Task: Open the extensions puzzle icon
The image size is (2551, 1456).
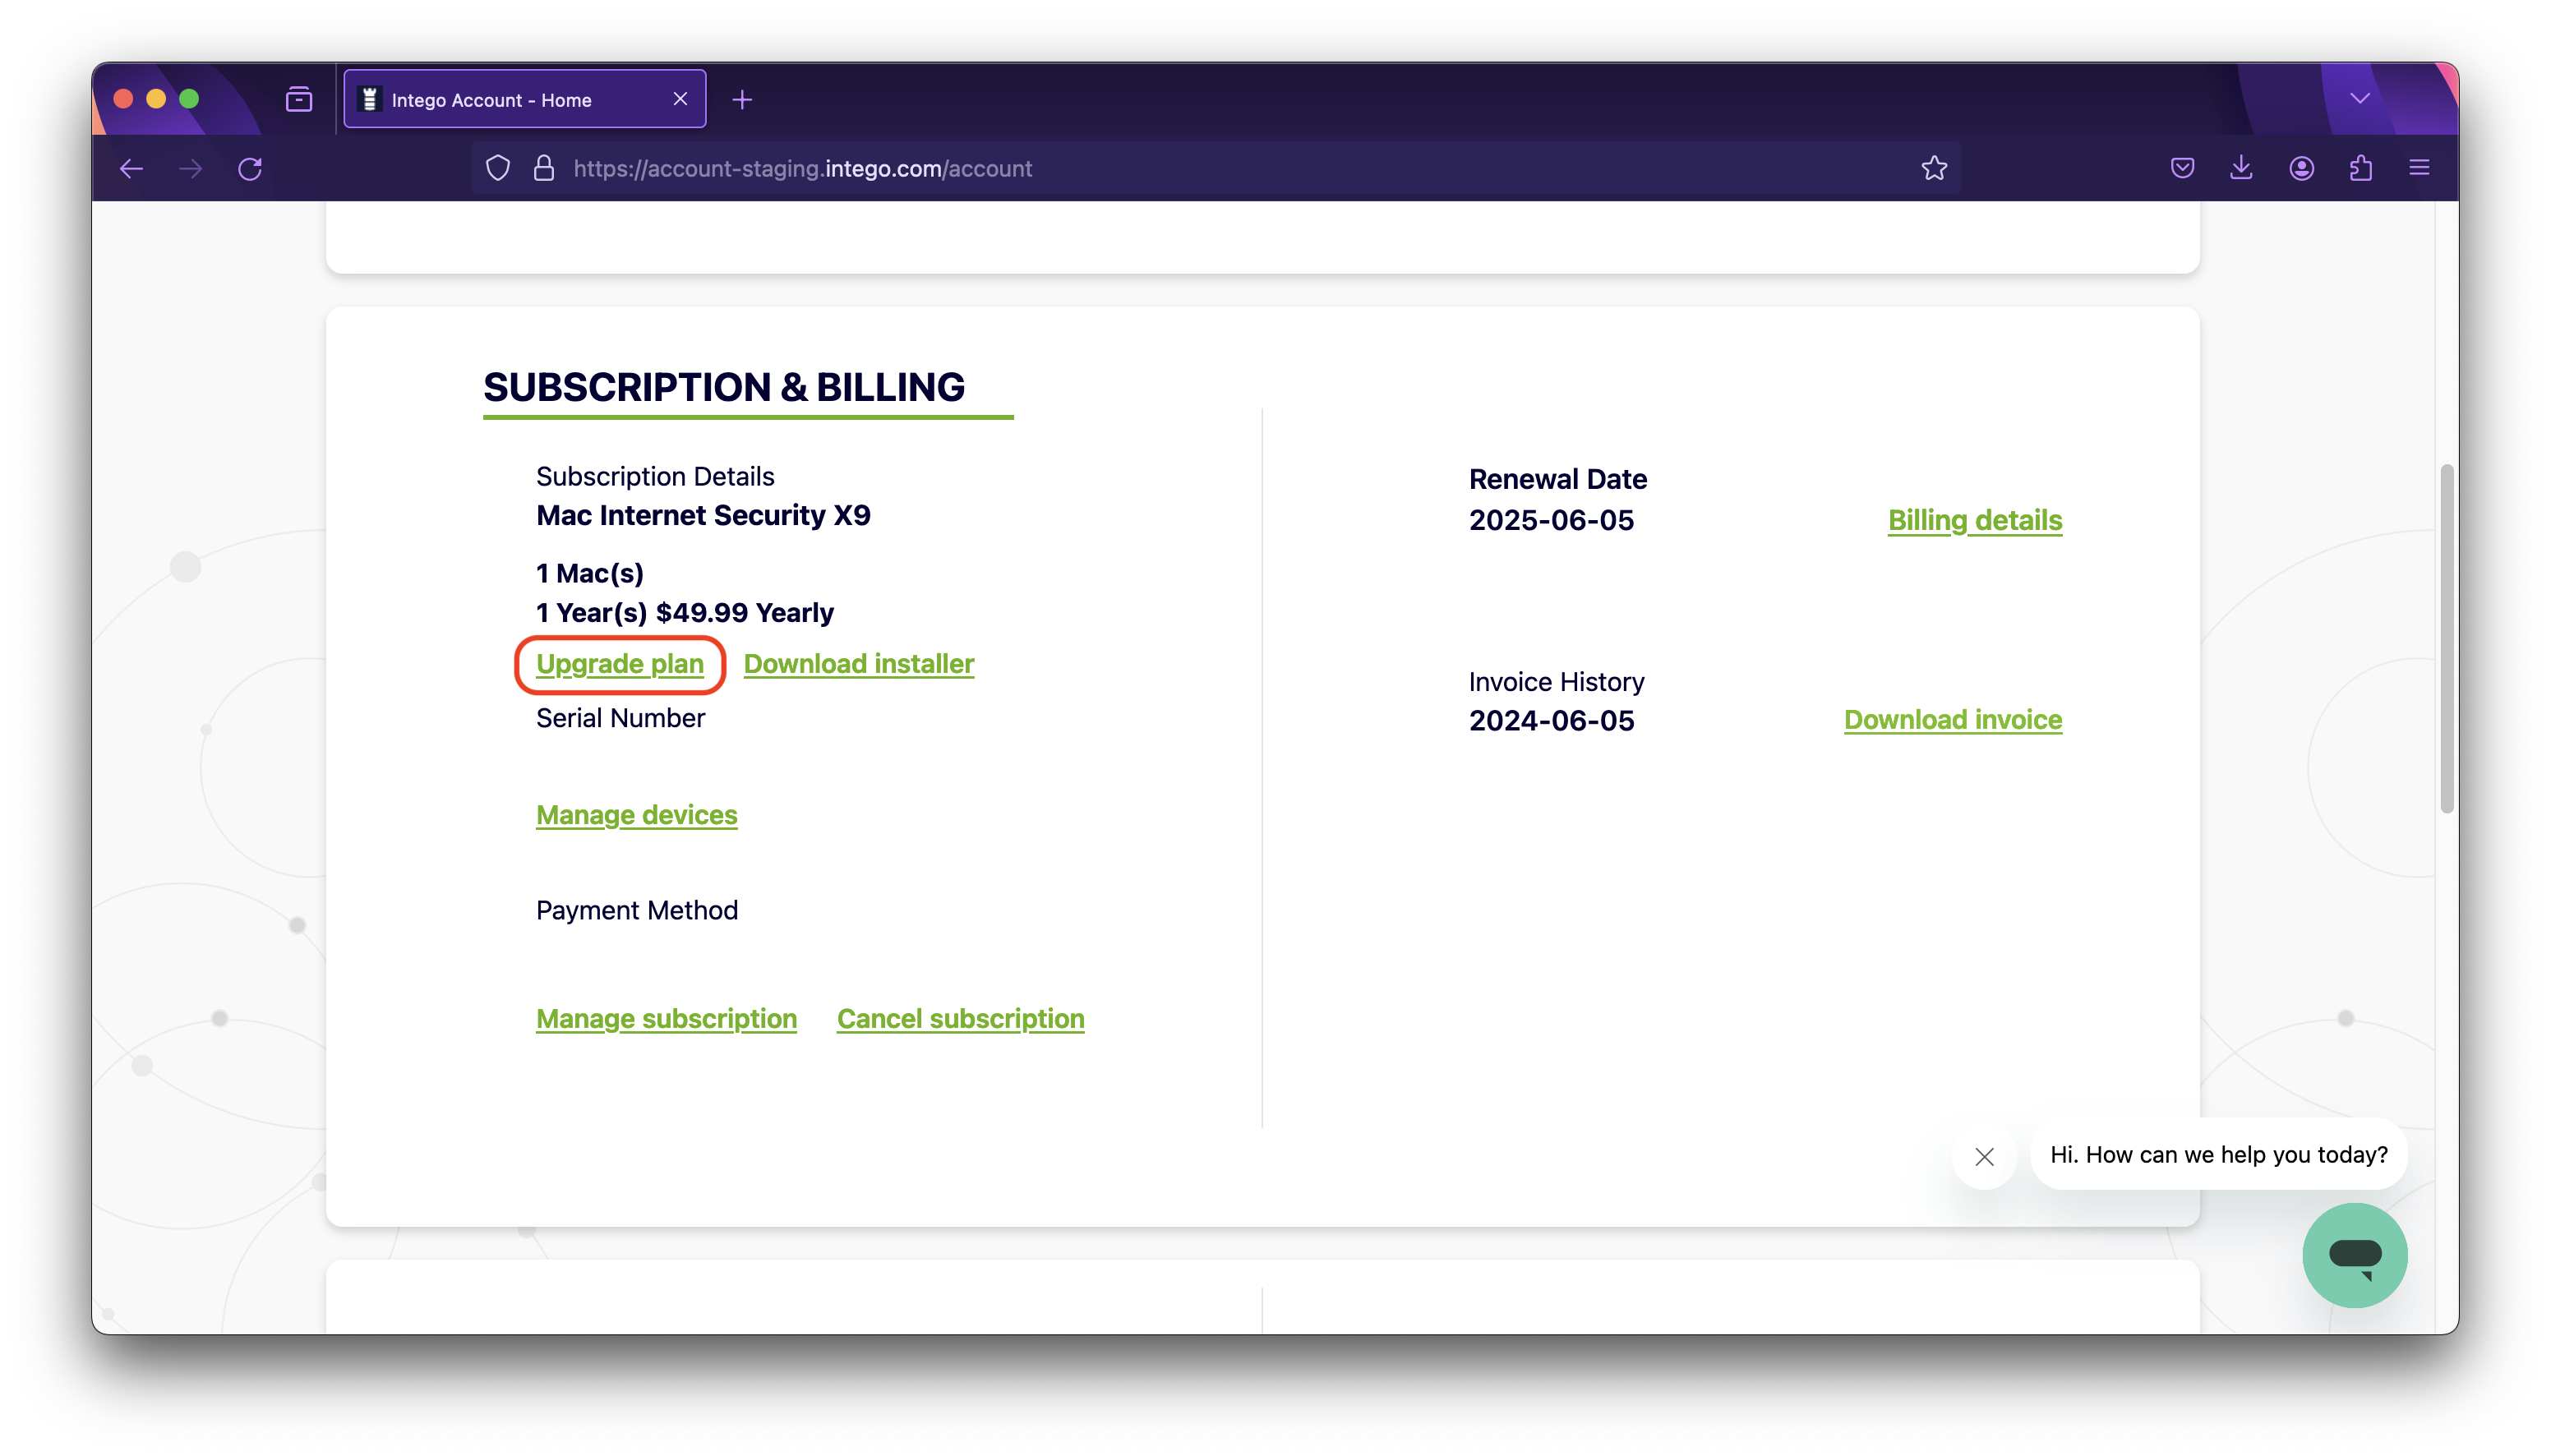Action: click(2360, 168)
